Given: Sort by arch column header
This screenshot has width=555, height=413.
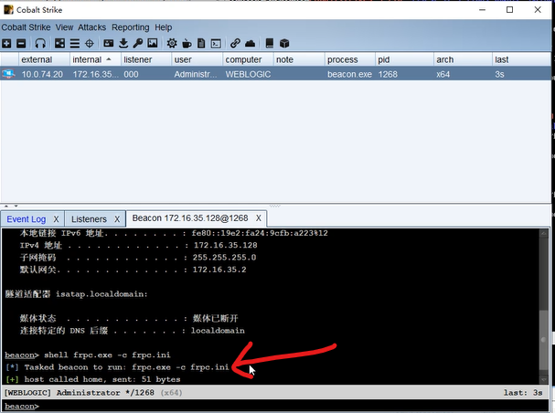Looking at the screenshot, I should pyautogui.click(x=463, y=59).
